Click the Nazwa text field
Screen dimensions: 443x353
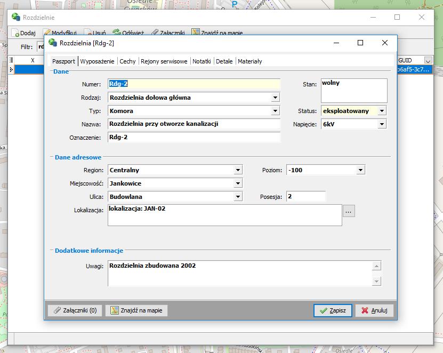click(194, 124)
